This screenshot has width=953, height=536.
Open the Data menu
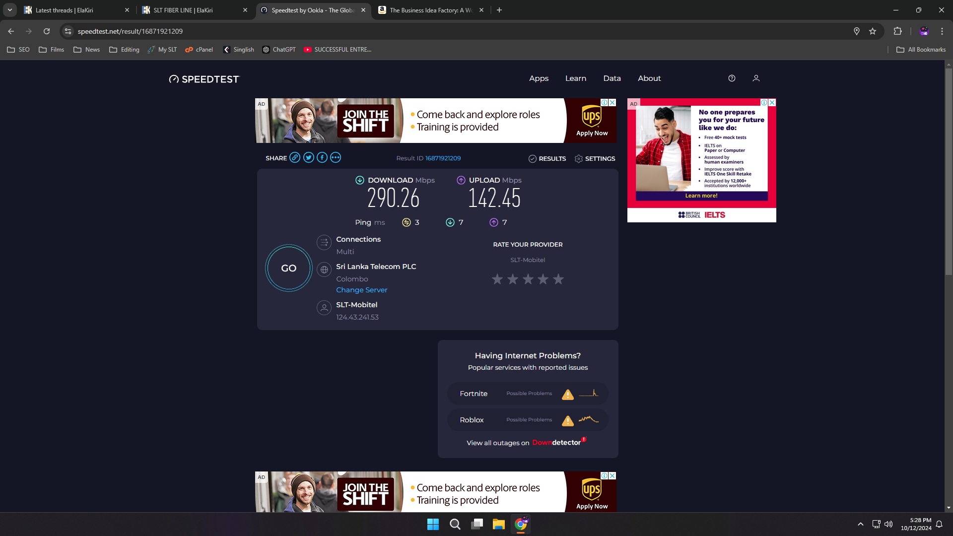(612, 78)
